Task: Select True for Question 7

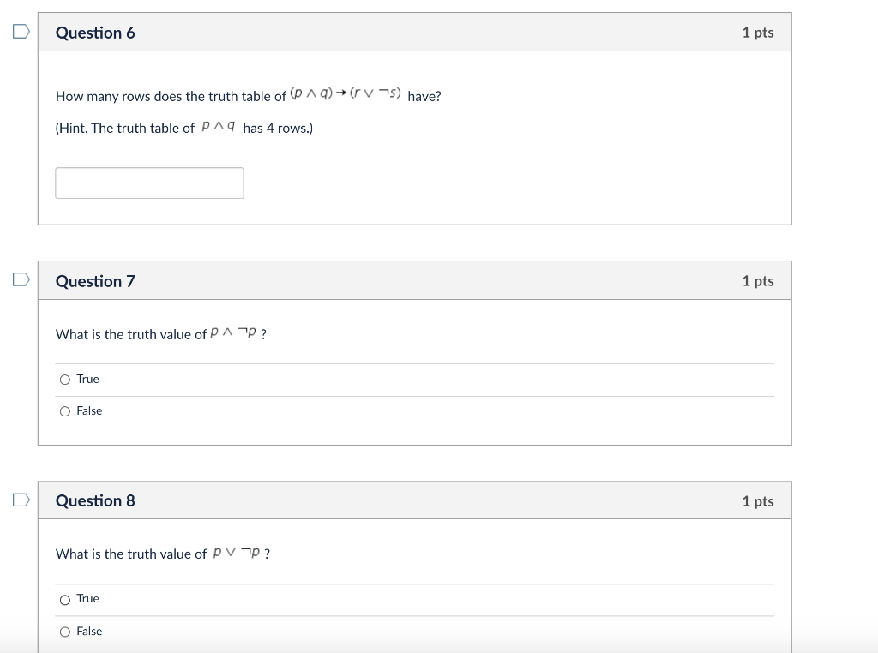Action: (x=65, y=380)
